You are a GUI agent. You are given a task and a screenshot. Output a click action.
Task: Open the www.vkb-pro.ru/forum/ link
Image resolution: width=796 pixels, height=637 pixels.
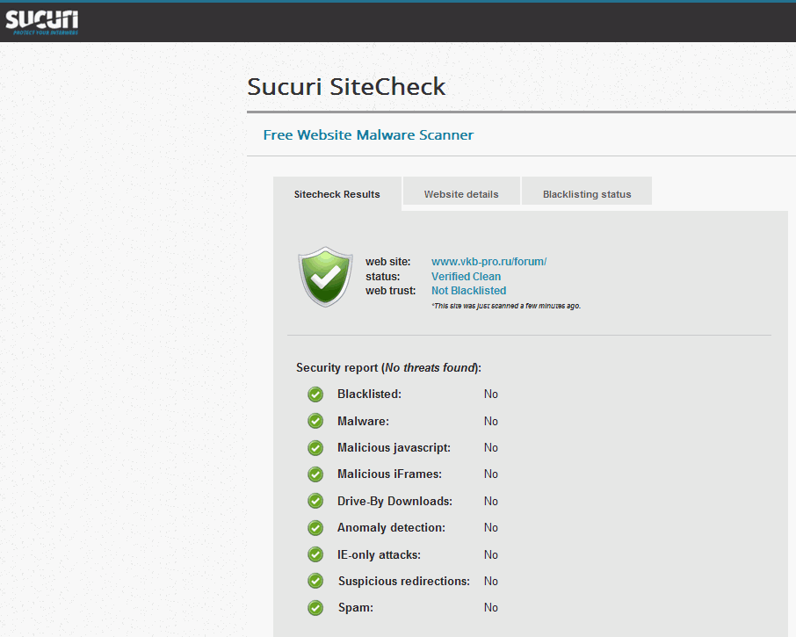[x=488, y=262]
